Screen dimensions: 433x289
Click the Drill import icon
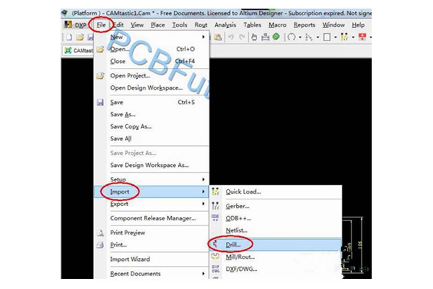tap(216, 243)
